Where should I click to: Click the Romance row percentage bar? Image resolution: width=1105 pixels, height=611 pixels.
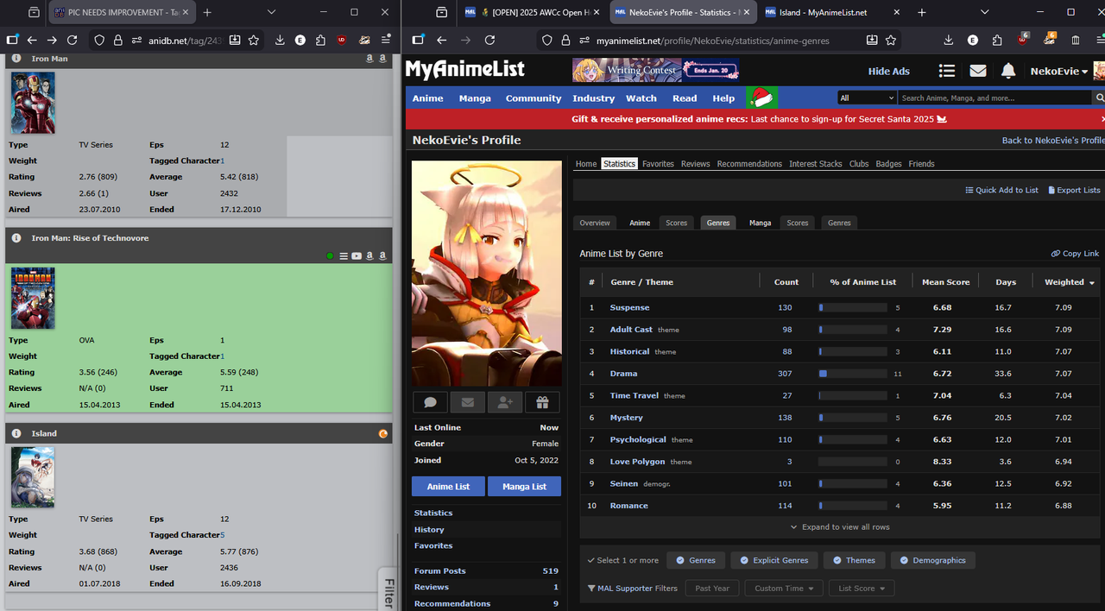pos(853,506)
